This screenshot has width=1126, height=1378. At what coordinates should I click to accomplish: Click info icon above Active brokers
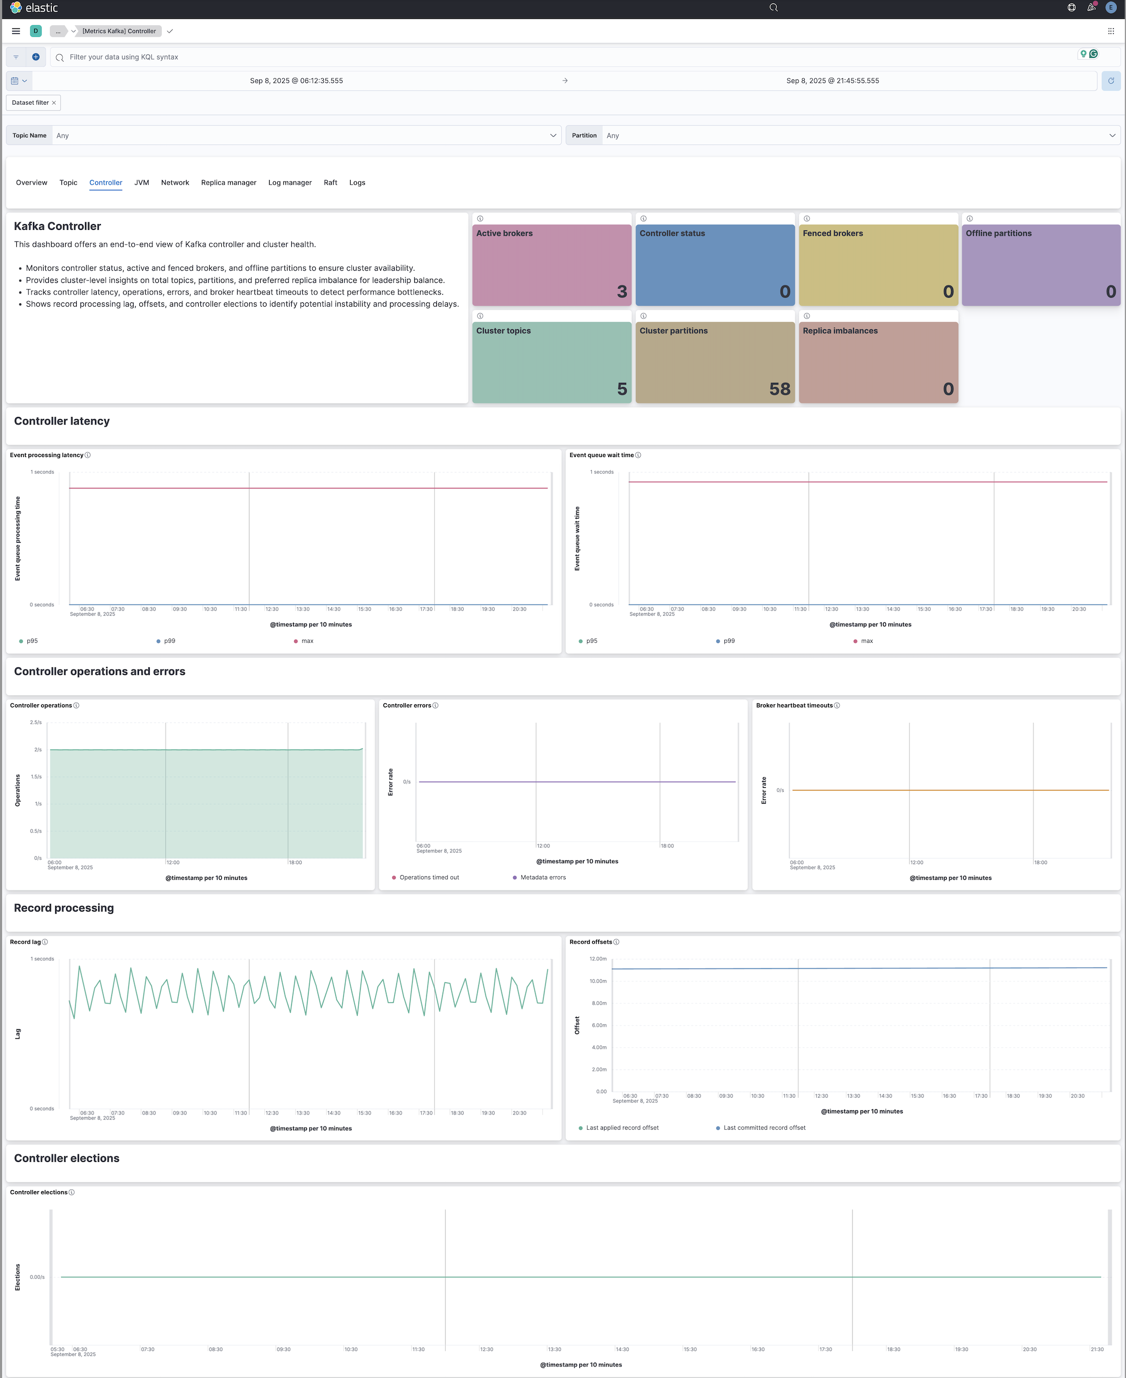point(480,219)
